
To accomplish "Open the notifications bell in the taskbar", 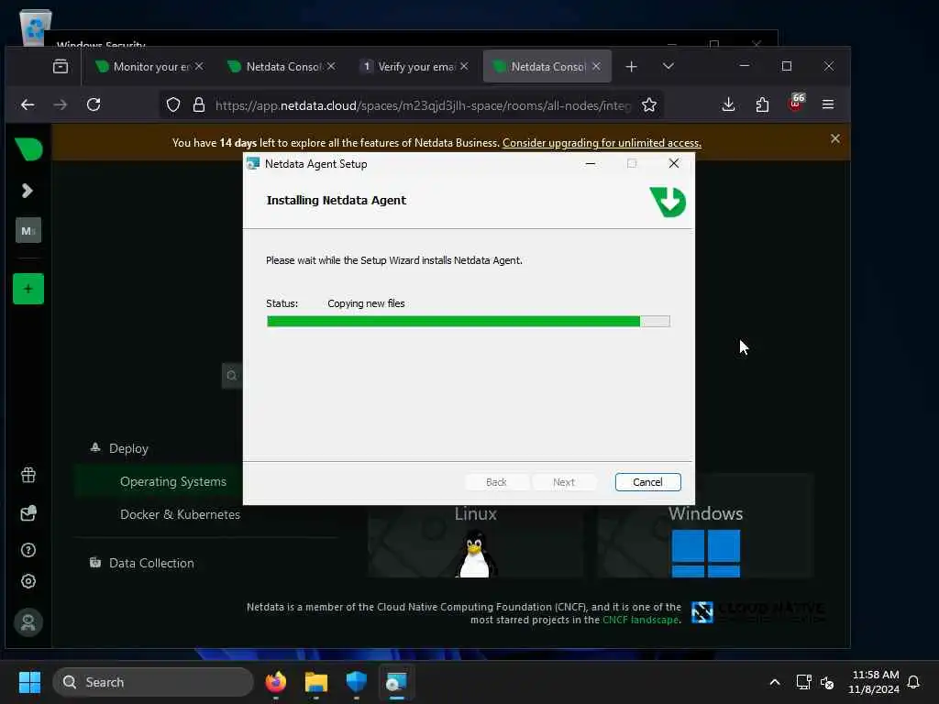I will point(913,682).
